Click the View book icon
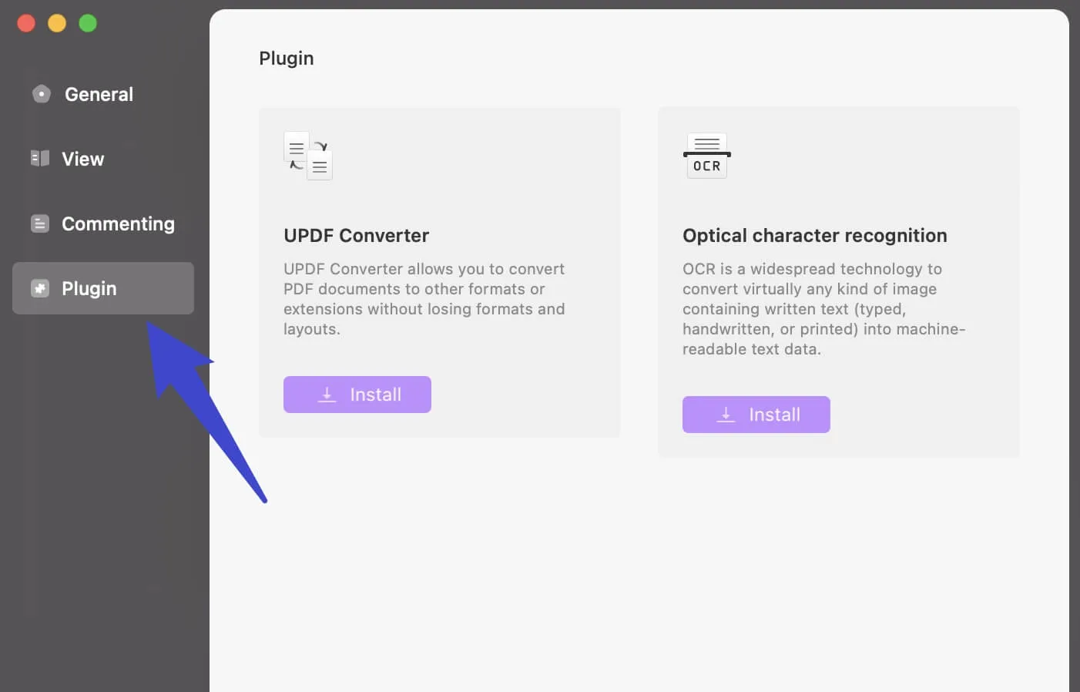Screen dimensions: 1080x692 (x=40, y=159)
